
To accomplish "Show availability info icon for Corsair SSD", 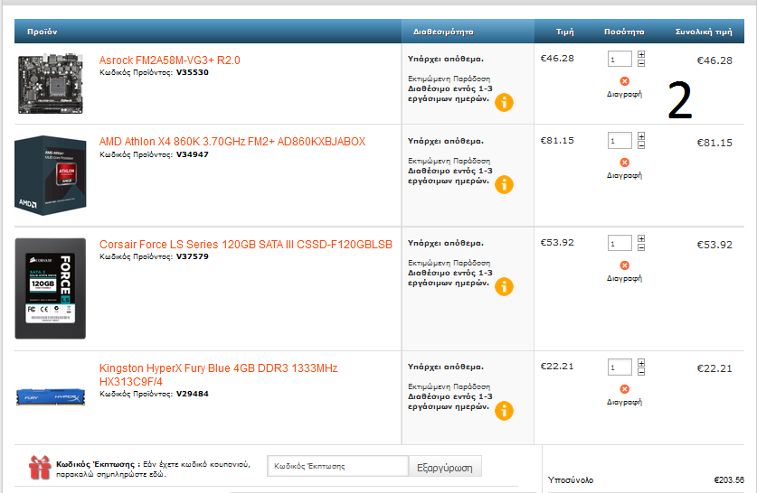I will point(504,287).
